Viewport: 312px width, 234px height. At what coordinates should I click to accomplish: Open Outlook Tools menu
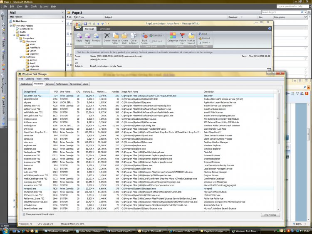(34, 6)
